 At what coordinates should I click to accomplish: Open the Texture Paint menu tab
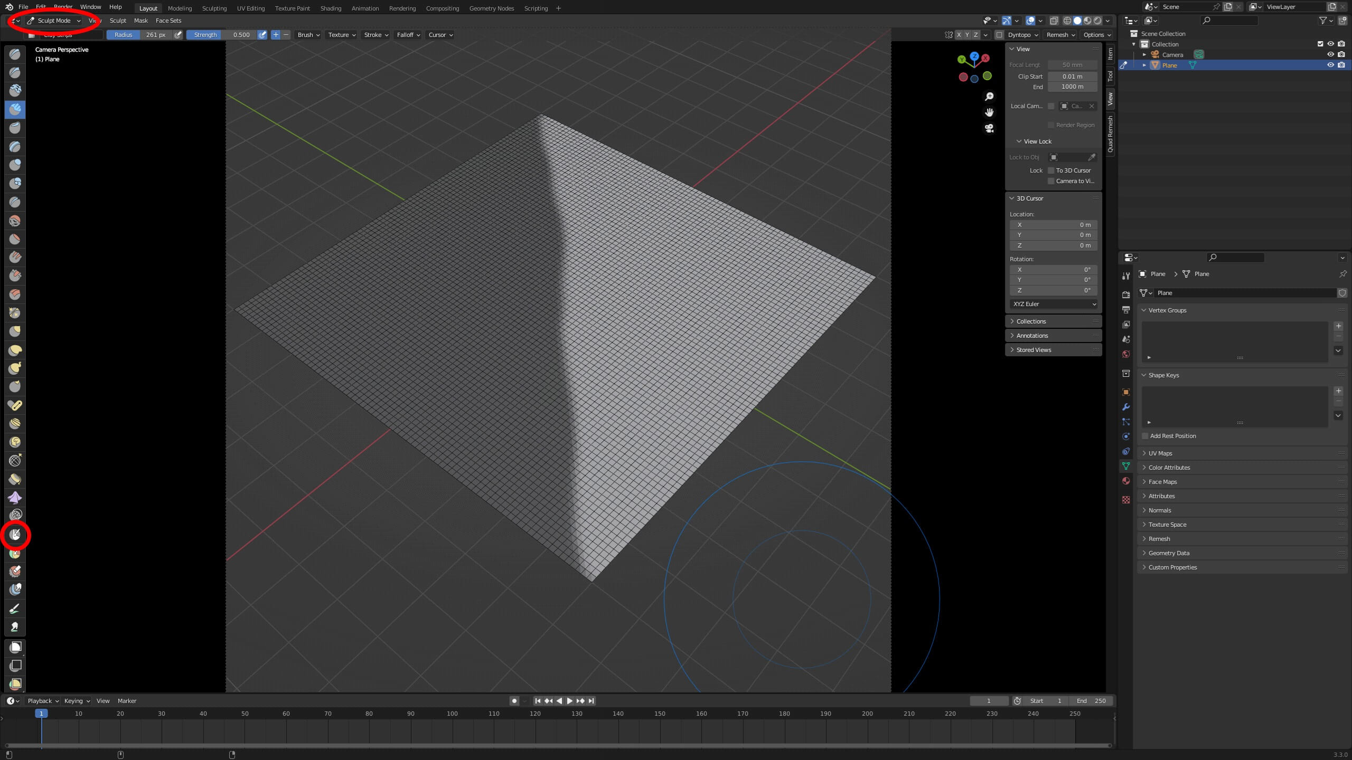click(292, 8)
